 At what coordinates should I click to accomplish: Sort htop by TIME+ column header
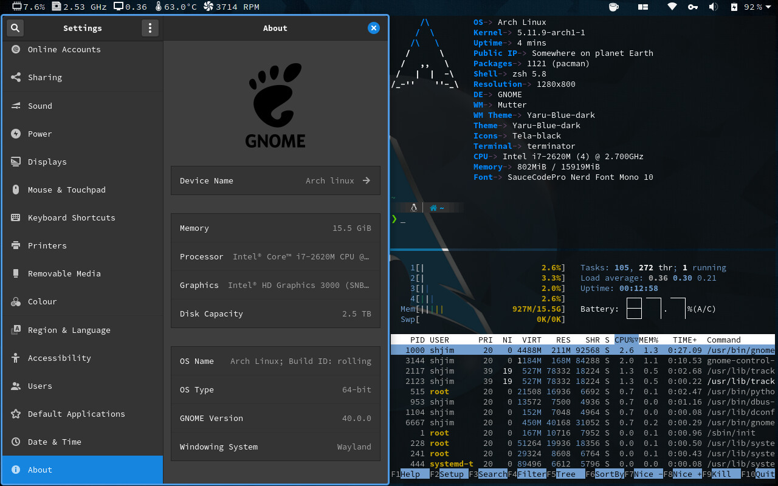(685, 340)
